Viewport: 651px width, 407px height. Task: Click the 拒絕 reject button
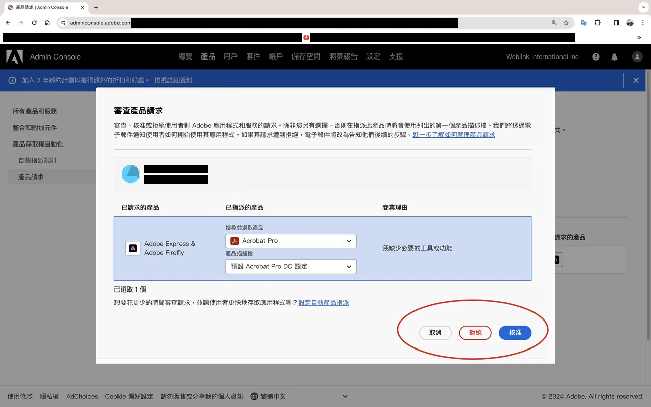(x=475, y=333)
